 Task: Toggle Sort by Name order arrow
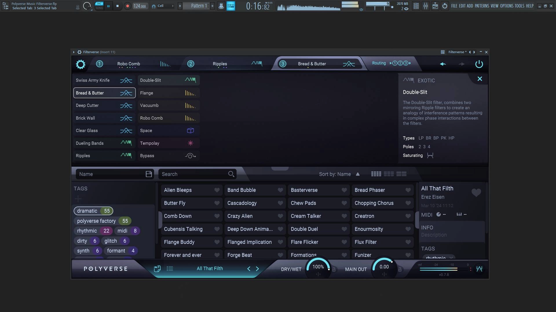click(358, 174)
